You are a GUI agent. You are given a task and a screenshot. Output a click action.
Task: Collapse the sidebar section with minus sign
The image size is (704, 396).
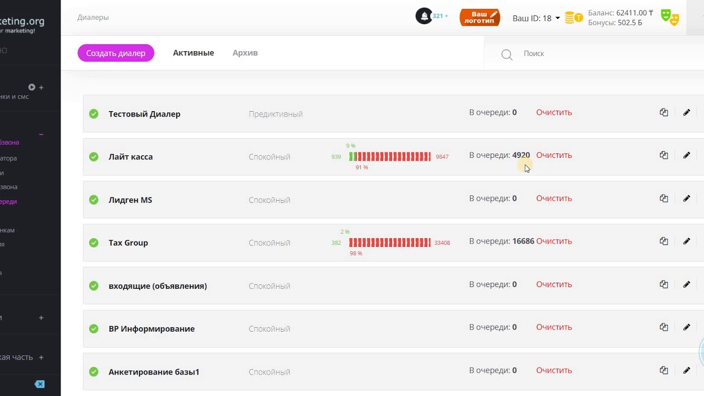click(x=41, y=134)
